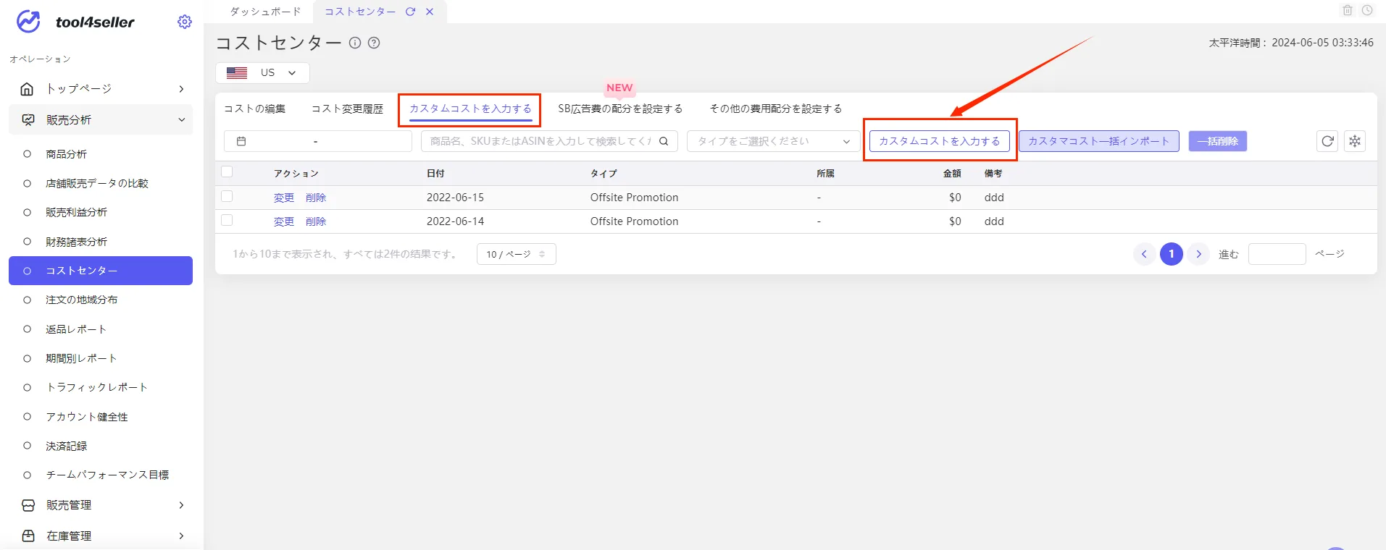
Task: Switch to the コストの編集 tab
Action: tap(254, 109)
